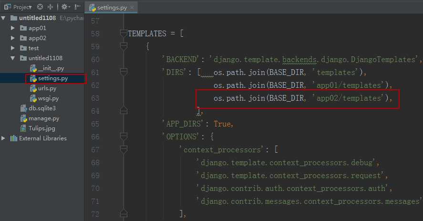Click the 'context_processors' key string

pos(222,149)
